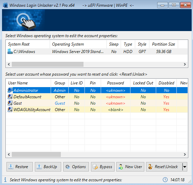This screenshot has width=193, height=185.
Task: Click the Style column header
Action: tap(142, 44)
